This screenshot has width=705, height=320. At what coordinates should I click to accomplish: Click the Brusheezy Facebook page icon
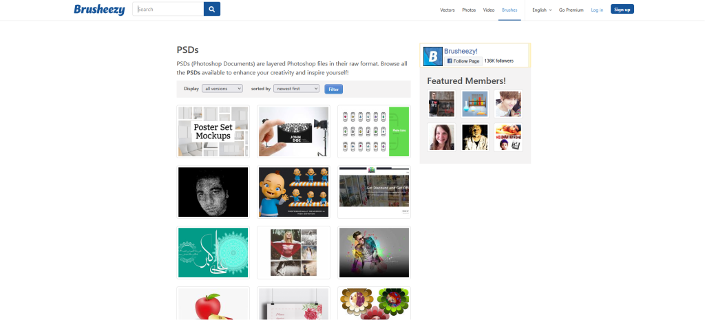pos(433,56)
